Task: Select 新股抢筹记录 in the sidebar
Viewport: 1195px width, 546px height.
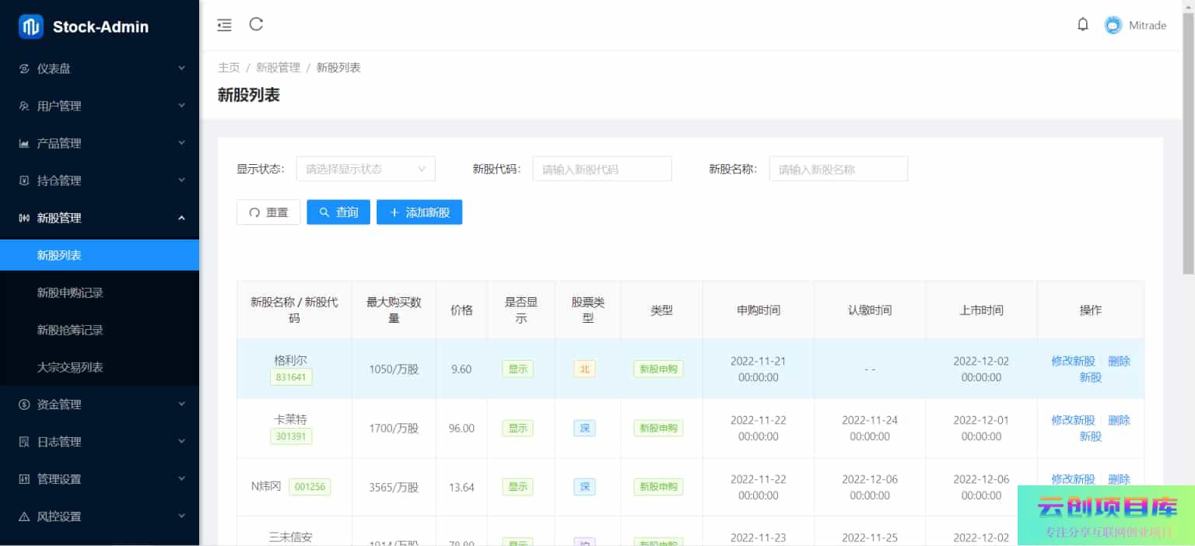Action: [70, 330]
